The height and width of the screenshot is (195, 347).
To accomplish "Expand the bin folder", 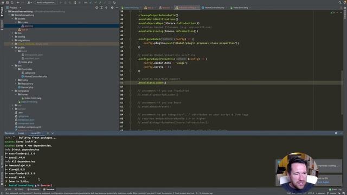I will (x=12, y=33).
